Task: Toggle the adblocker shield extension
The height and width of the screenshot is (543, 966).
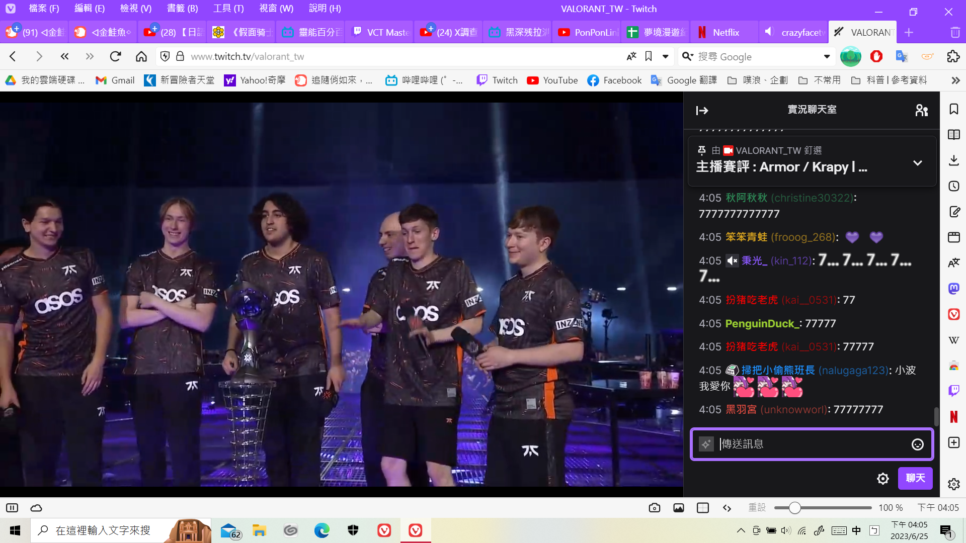Action: (876, 56)
